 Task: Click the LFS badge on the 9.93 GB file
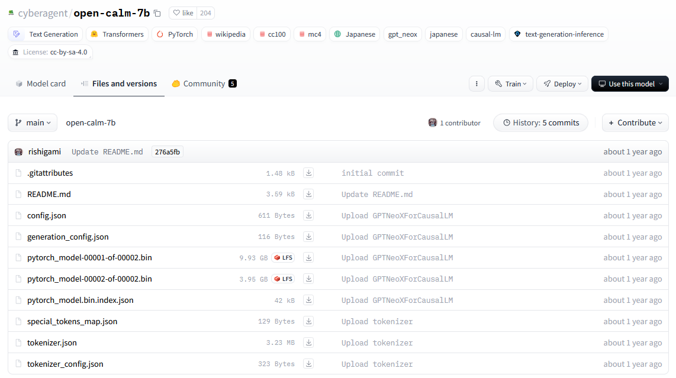284,258
